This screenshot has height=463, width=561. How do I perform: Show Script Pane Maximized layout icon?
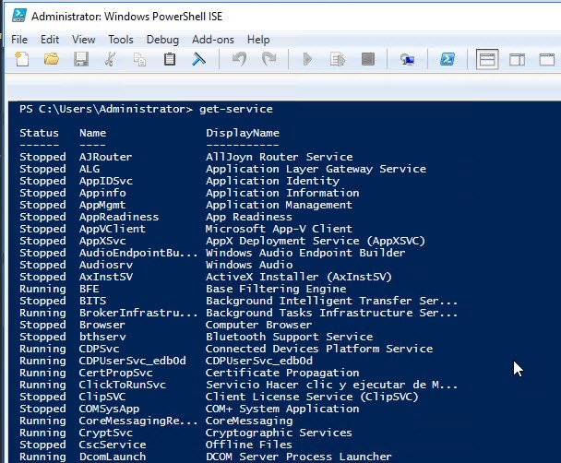click(x=546, y=59)
